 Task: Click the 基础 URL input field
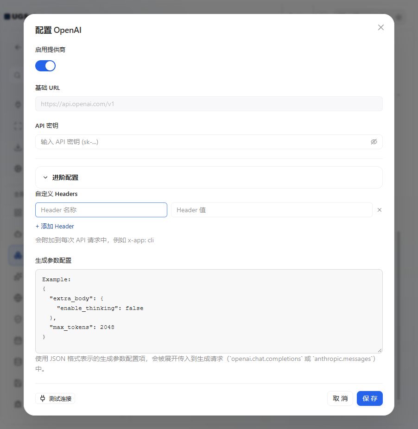click(209, 104)
